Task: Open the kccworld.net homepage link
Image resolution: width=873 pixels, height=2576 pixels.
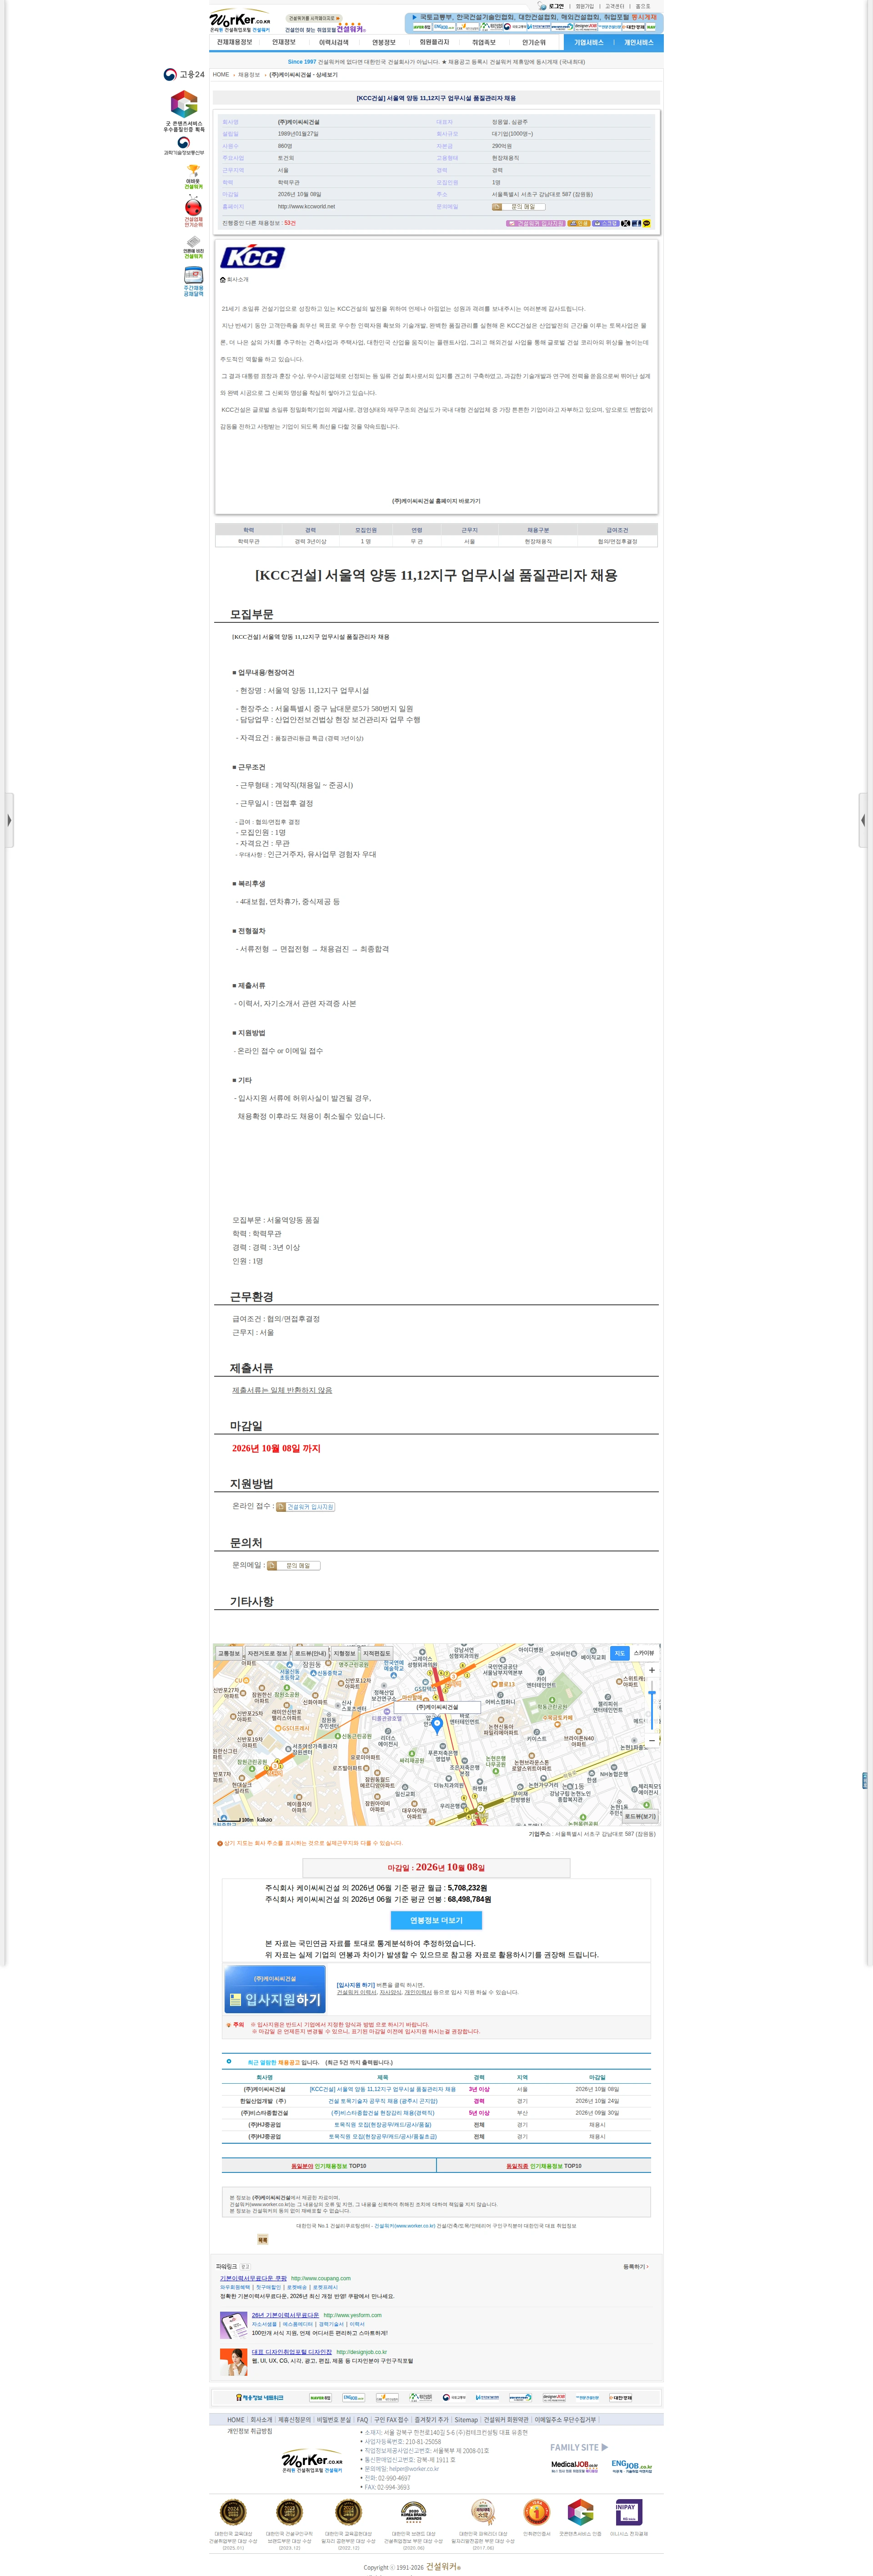Action: (306, 207)
